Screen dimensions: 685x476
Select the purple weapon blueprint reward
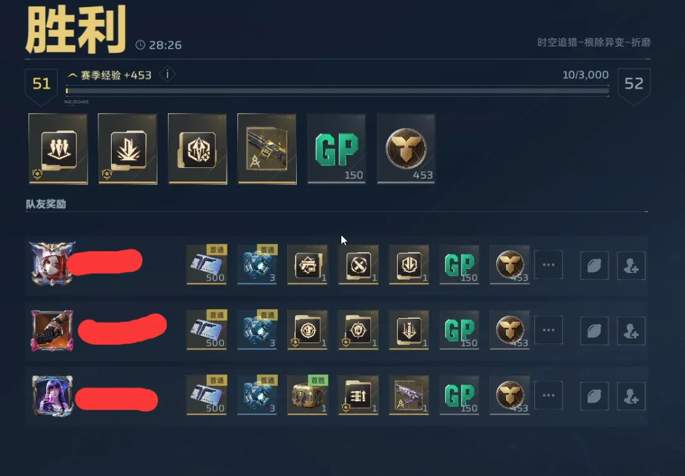pos(409,395)
